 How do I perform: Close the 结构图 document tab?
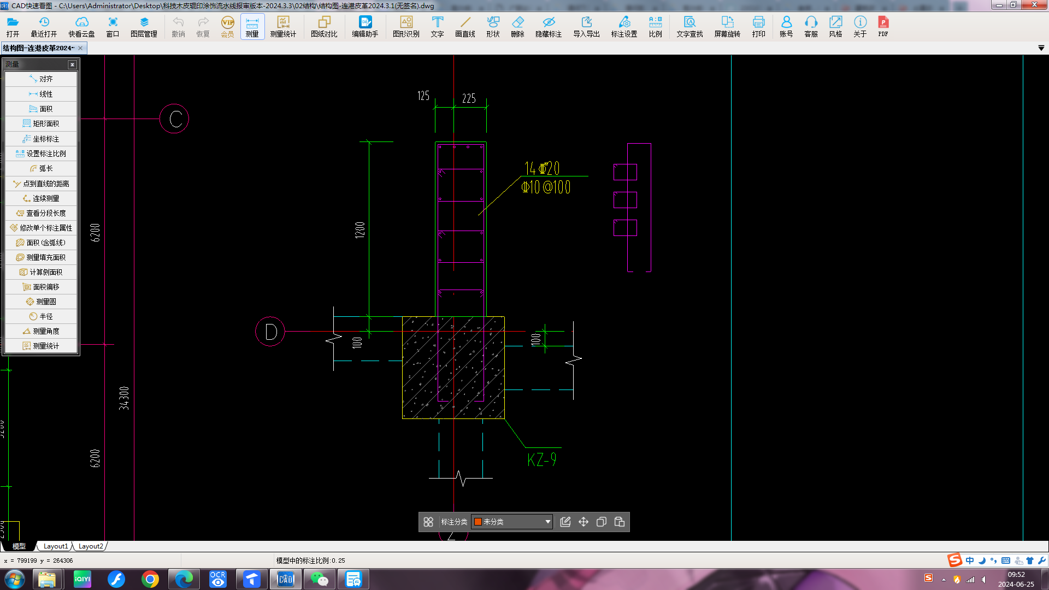(x=80, y=48)
